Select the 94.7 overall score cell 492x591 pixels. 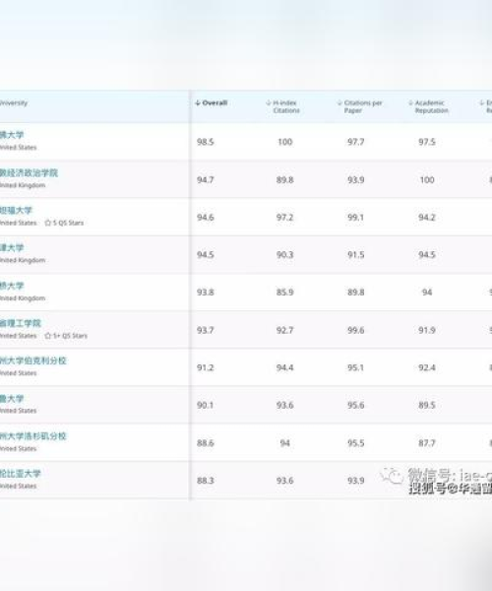(205, 180)
